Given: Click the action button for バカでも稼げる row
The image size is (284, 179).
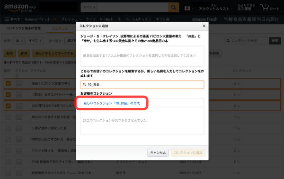Looking at the screenshot, I should click(x=19, y=151).
